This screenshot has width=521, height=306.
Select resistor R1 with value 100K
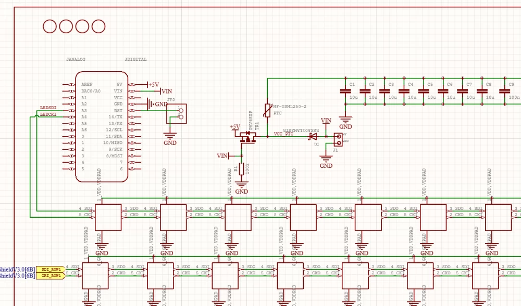(241, 169)
